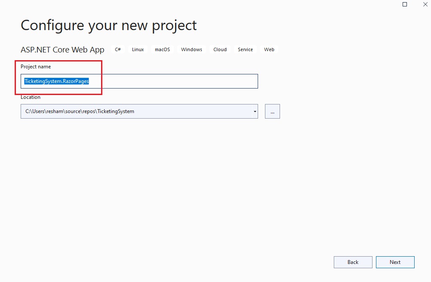Click the Next button
Viewport: 431px width, 282px height.
(x=395, y=262)
